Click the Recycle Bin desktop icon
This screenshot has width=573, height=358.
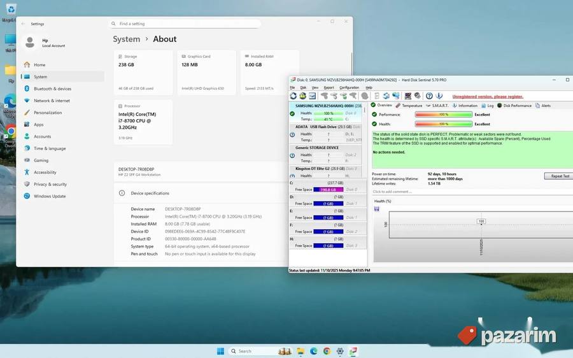click(x=10, y=11)
